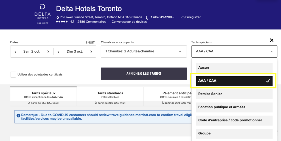Close the rate search panel with X

[272, 40]
